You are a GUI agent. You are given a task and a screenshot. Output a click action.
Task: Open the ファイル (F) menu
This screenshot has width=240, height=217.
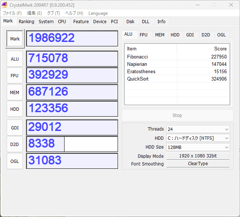tap(12, 13)
